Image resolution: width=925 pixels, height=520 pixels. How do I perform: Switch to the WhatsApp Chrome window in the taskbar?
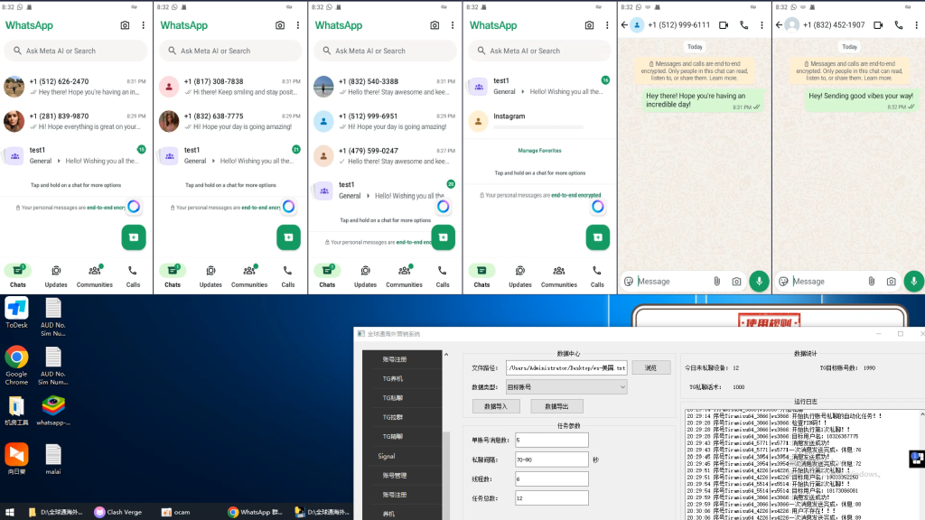(256, 512)
